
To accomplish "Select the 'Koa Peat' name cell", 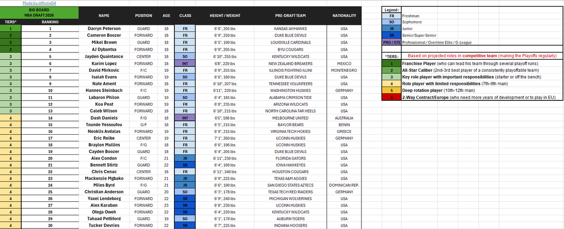I will click(x=104, y=104).
